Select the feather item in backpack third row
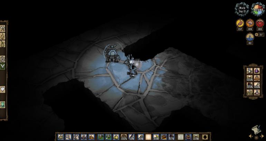Screen dimensions: 266x141 point(257,85)
